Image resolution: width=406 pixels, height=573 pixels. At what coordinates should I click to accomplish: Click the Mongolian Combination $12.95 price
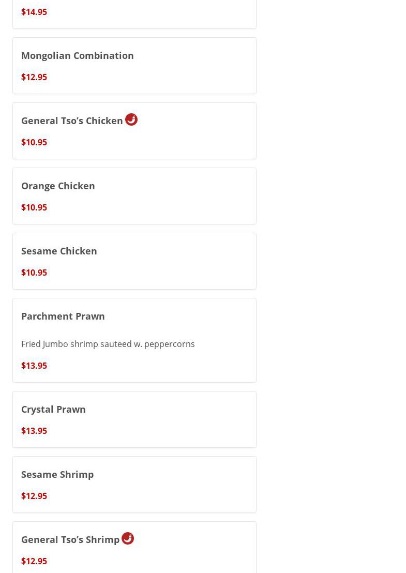pyautogui.click(x=34, y=77)
